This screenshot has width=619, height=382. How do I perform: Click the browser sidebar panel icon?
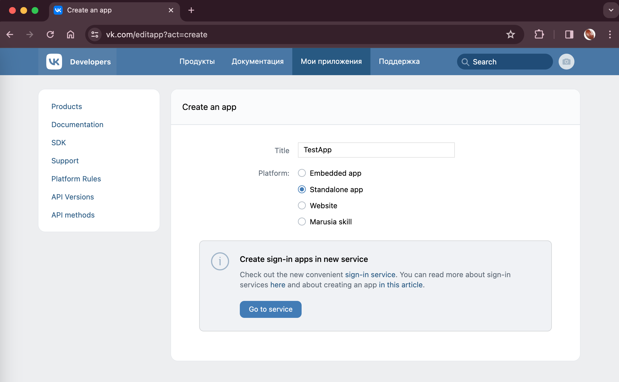point(569,34)
